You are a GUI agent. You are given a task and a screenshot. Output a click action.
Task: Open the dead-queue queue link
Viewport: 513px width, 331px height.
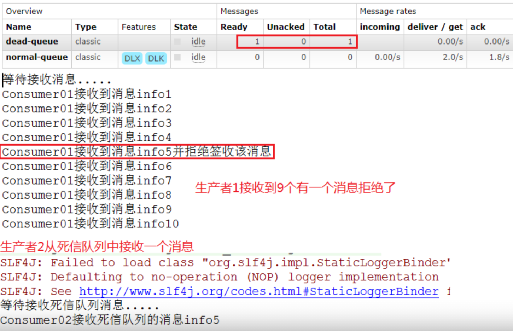32,42
